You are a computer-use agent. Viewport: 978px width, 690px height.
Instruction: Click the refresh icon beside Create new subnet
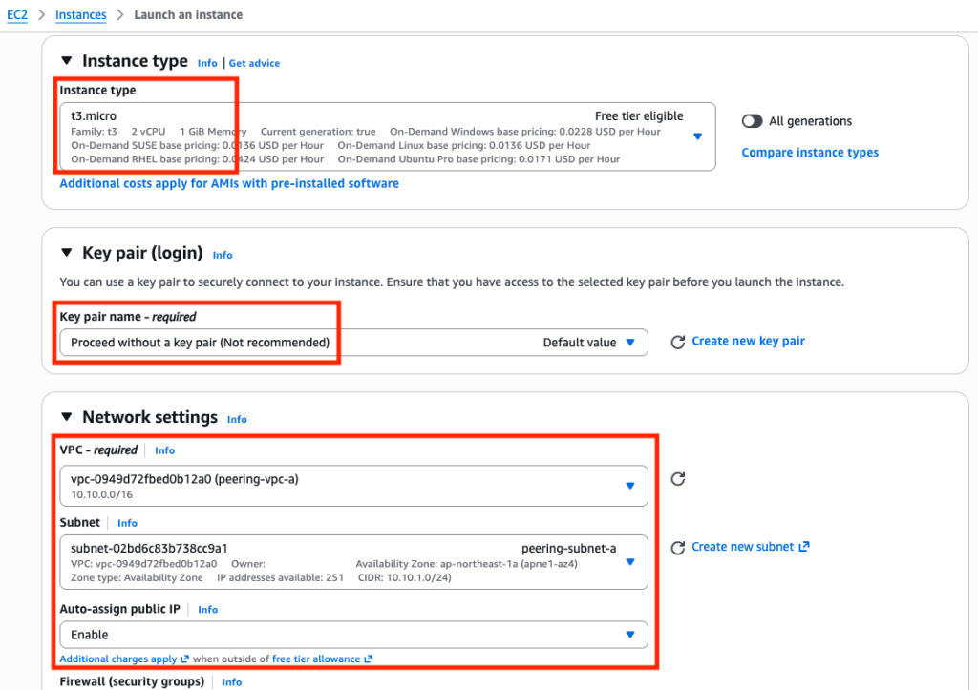(677, 548)
